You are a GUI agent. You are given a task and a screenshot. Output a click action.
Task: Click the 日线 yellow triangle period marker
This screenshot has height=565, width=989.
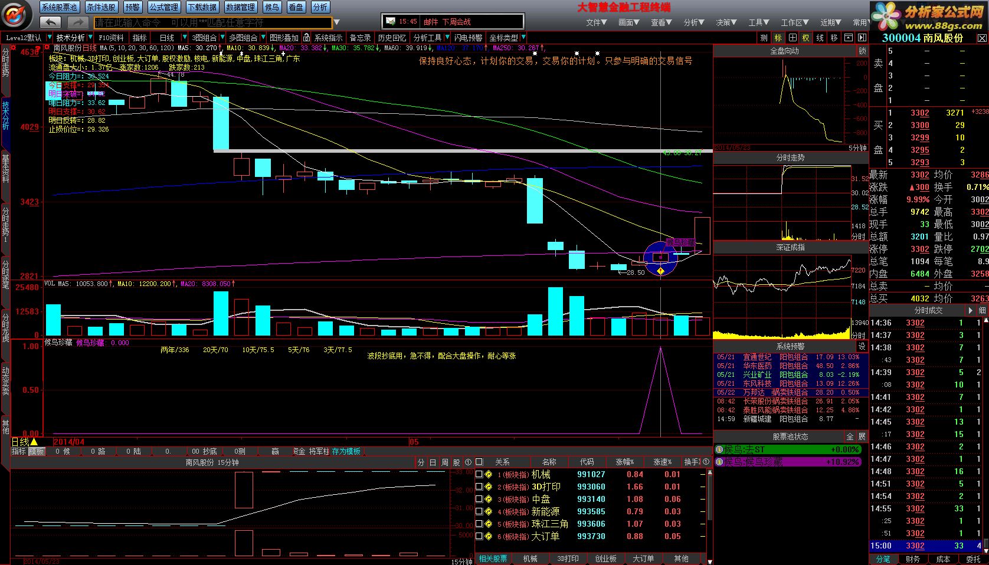(34, 442)
